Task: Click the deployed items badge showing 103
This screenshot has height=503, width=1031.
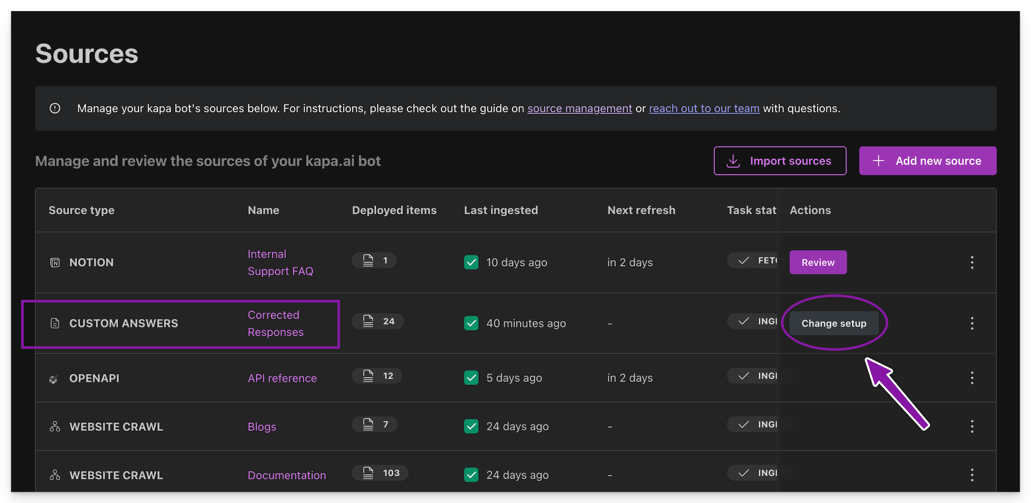Action: click(380, 473)
